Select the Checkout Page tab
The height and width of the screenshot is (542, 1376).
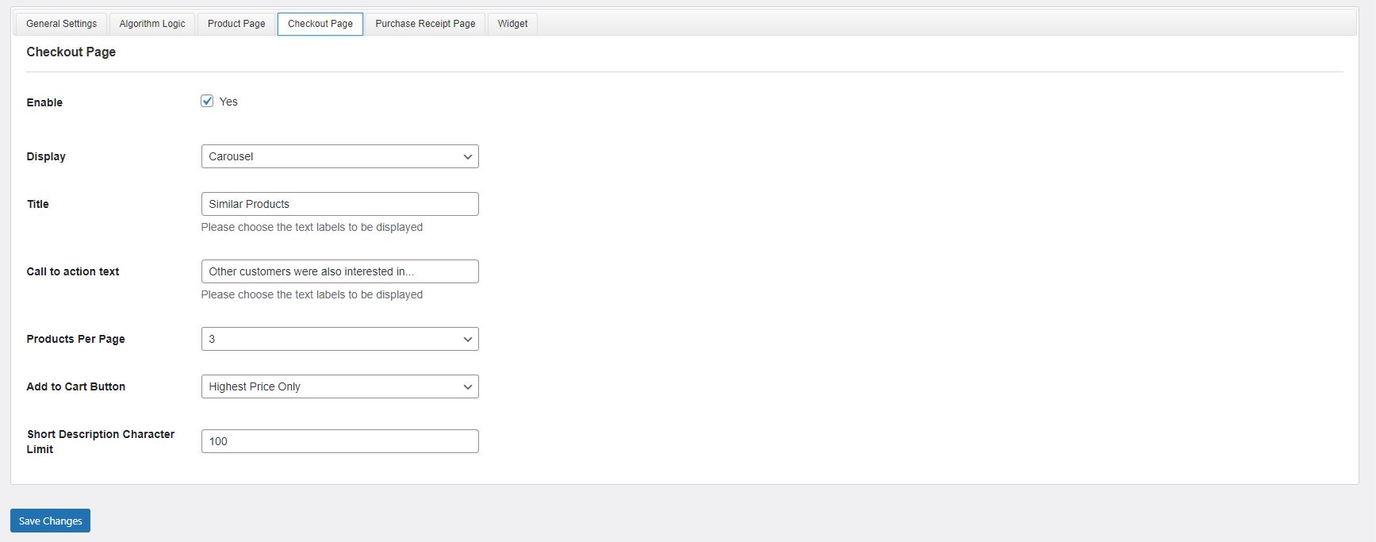[320, 24]
